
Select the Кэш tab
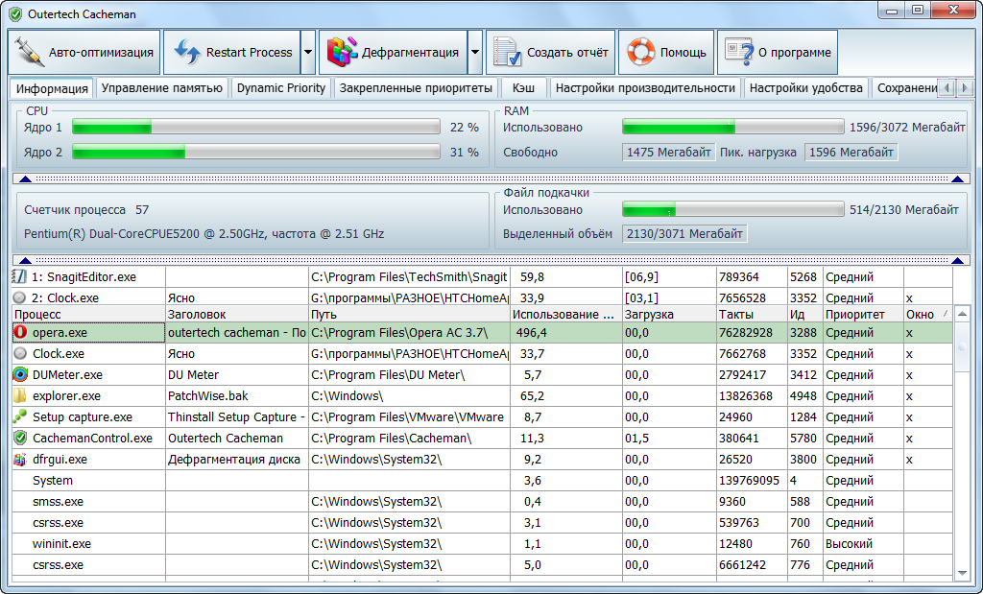tap(523, 87)
